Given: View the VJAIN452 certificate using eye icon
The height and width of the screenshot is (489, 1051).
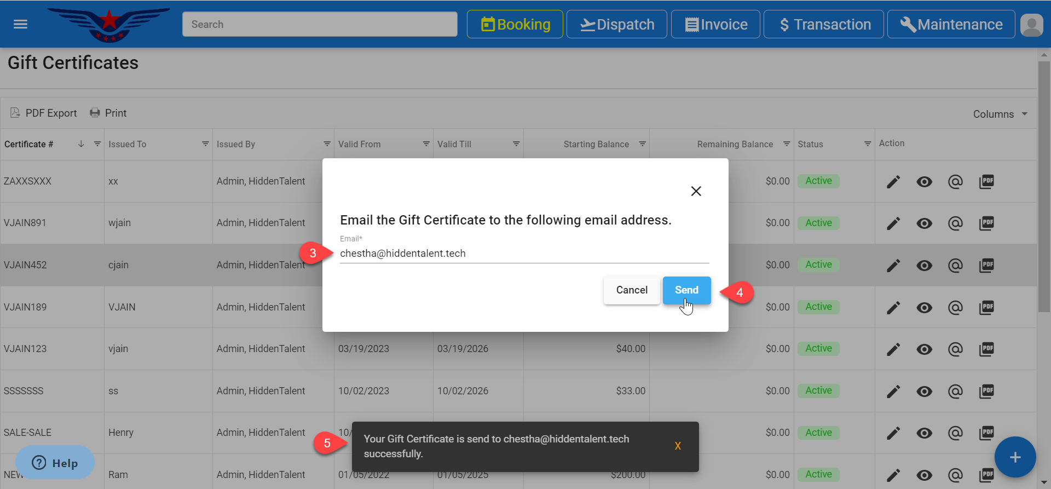Looking at the screenshot, I should 924,266.
